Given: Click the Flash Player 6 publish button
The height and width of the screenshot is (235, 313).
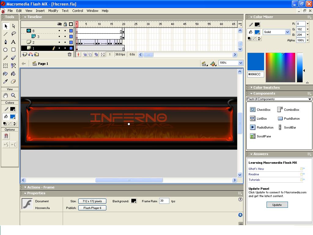Looking at the screenshot, I should [x=92, y=208].
